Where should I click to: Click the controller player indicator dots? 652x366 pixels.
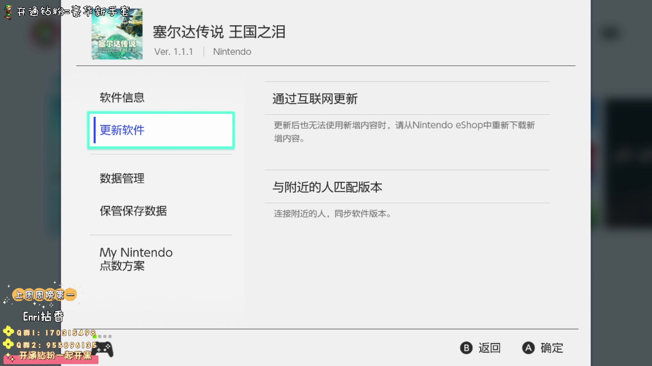[103, 337]
